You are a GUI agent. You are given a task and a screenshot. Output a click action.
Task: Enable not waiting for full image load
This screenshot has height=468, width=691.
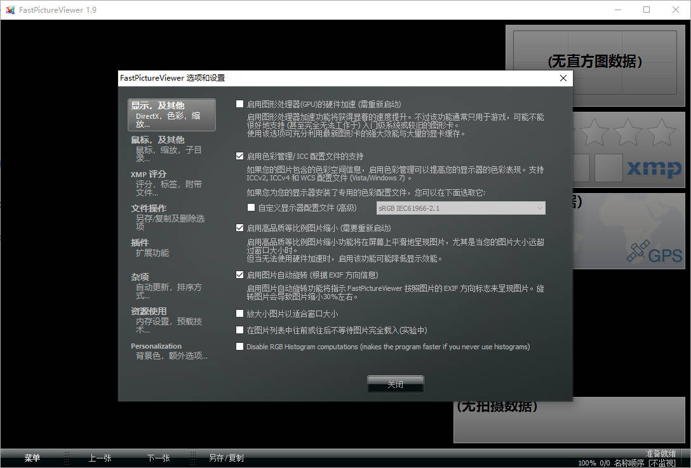tap(239, 330)
